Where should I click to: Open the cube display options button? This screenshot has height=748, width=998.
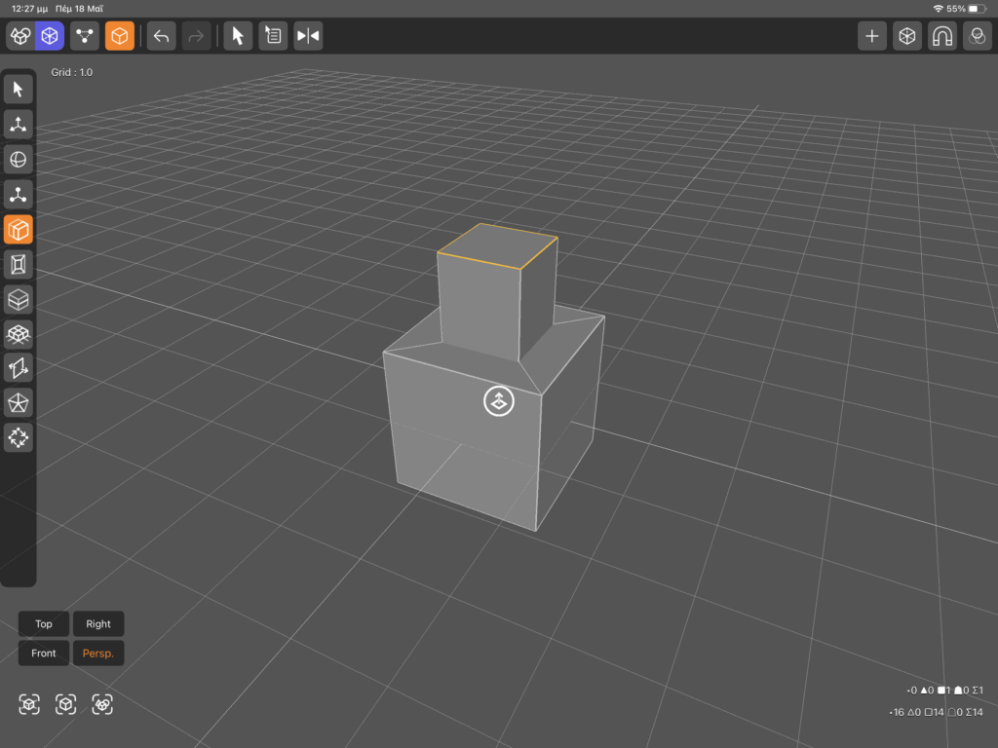(907, 36)
